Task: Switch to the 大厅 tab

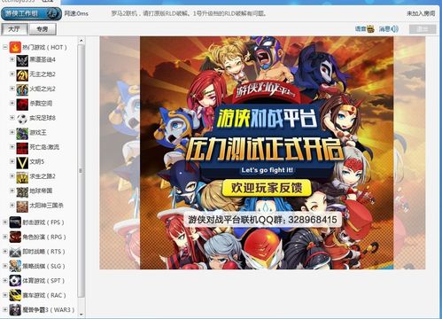Action: click(14, 29)
